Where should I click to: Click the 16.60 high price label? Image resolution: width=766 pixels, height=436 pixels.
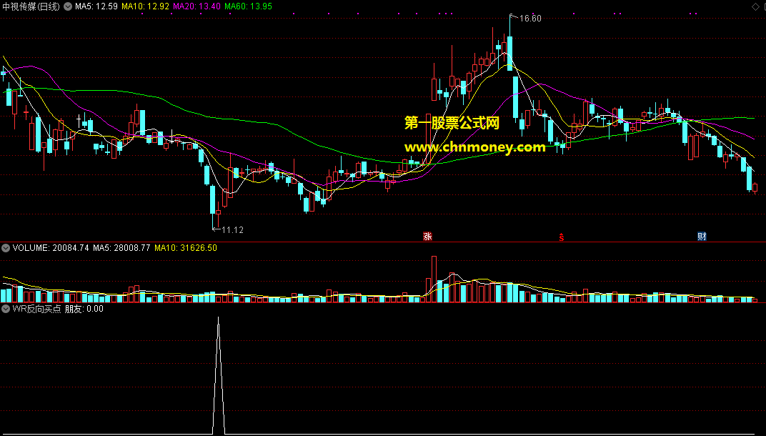[x=530, y=19]
